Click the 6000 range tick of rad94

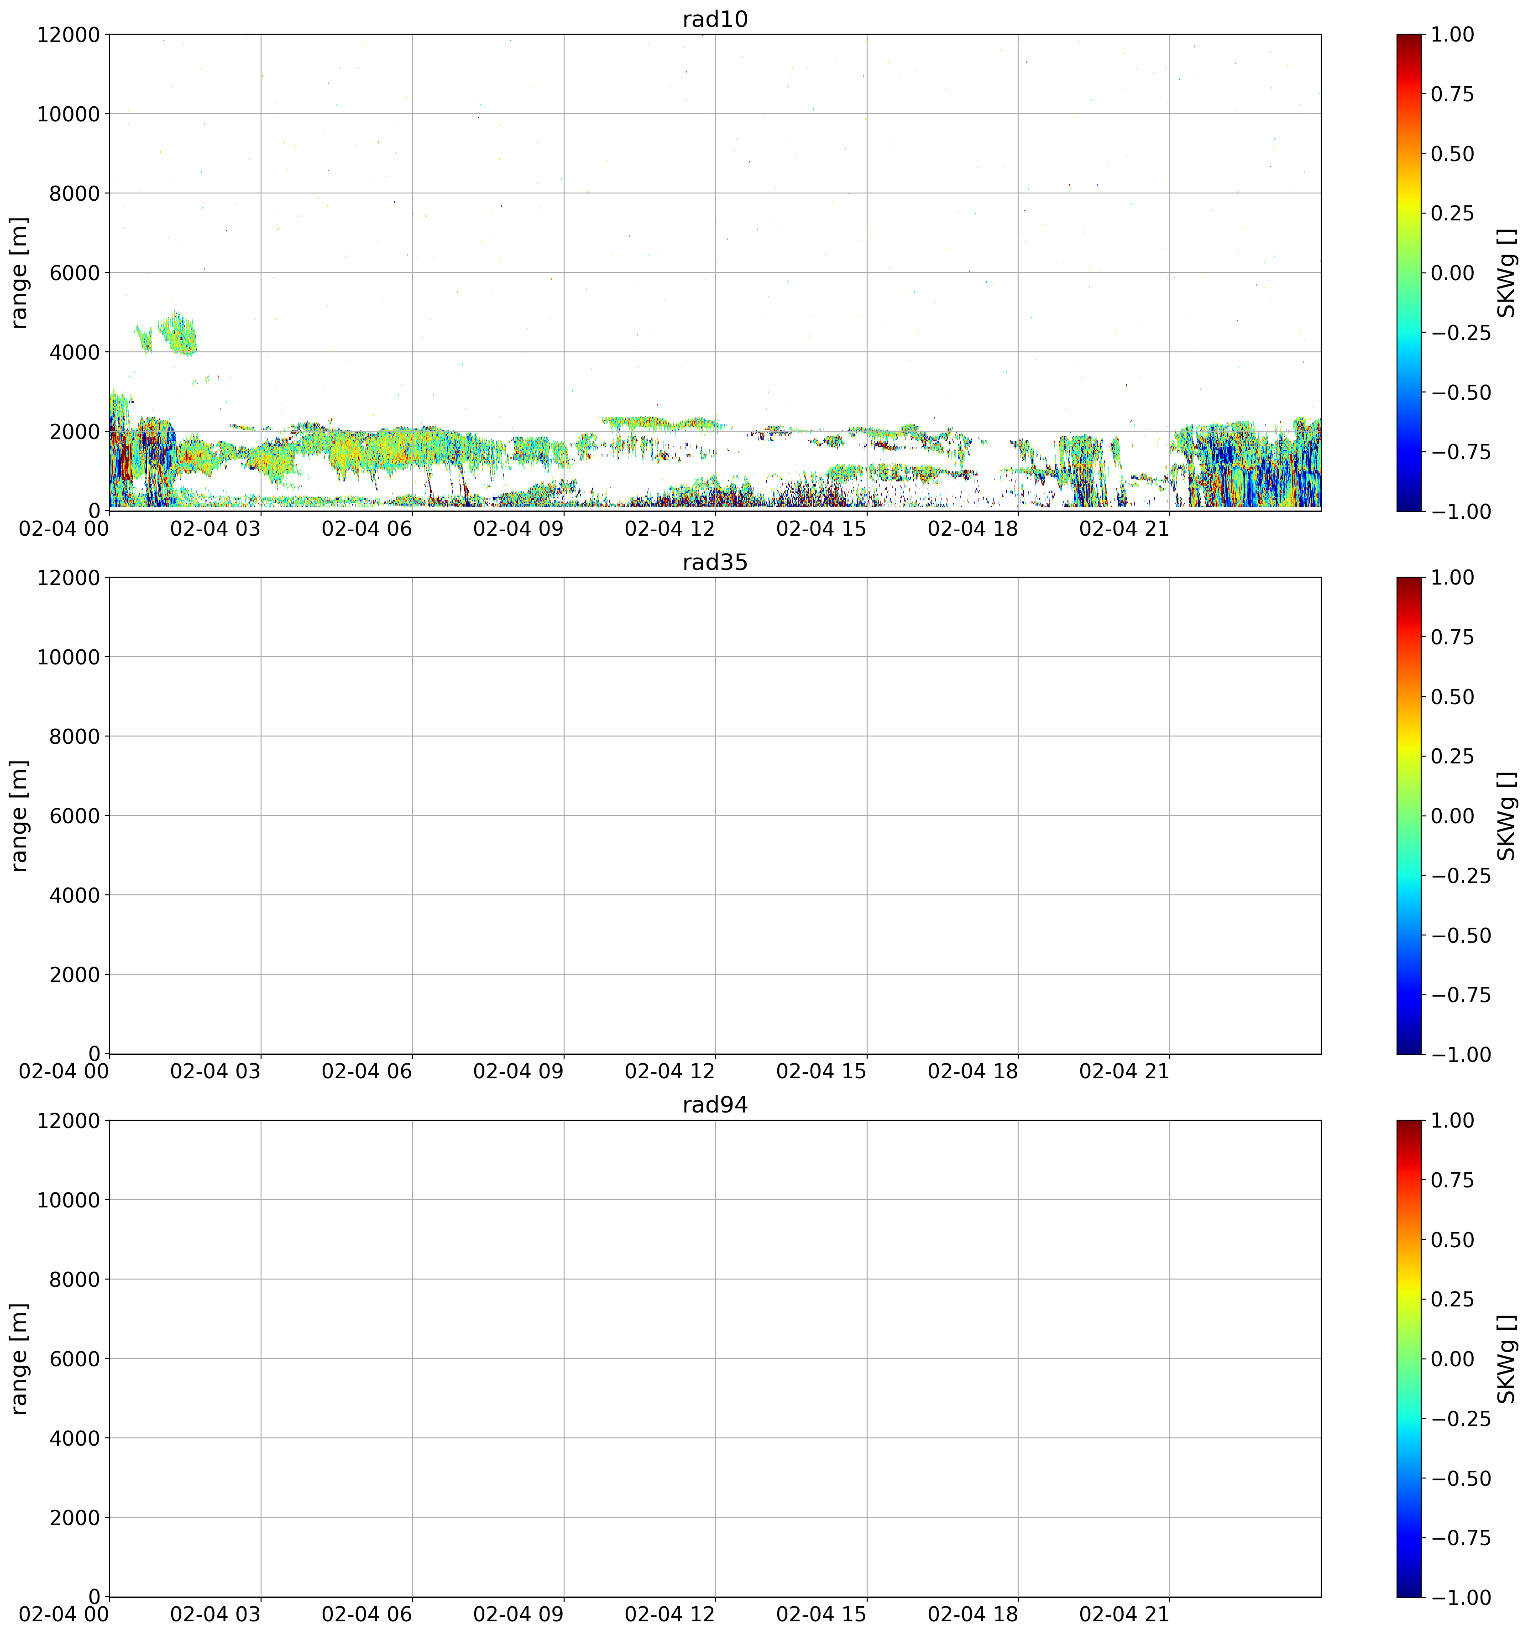[x=75, y=1358]
